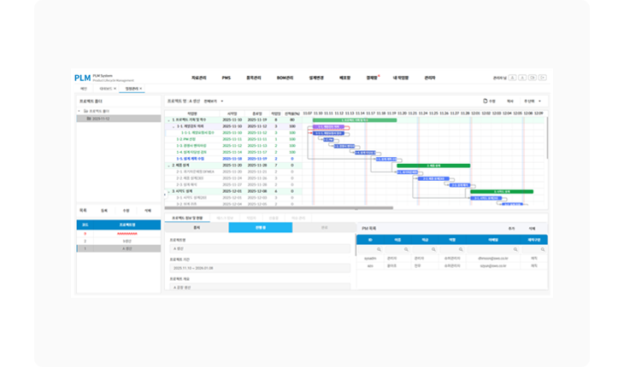Open the 내 작업함 menu
The image size is (624, 367).
point(401,78)
